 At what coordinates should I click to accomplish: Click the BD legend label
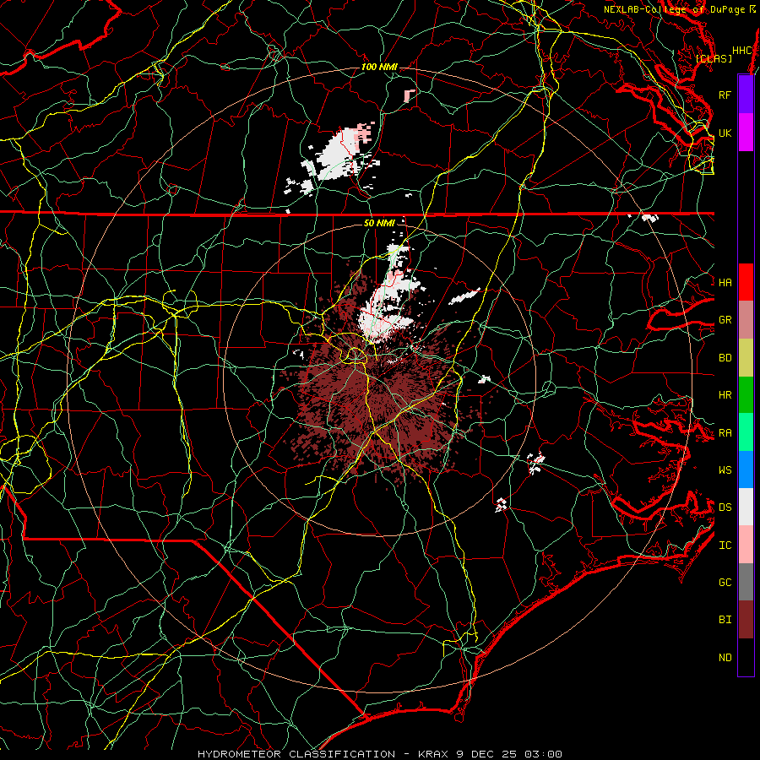tap(725, 358)
